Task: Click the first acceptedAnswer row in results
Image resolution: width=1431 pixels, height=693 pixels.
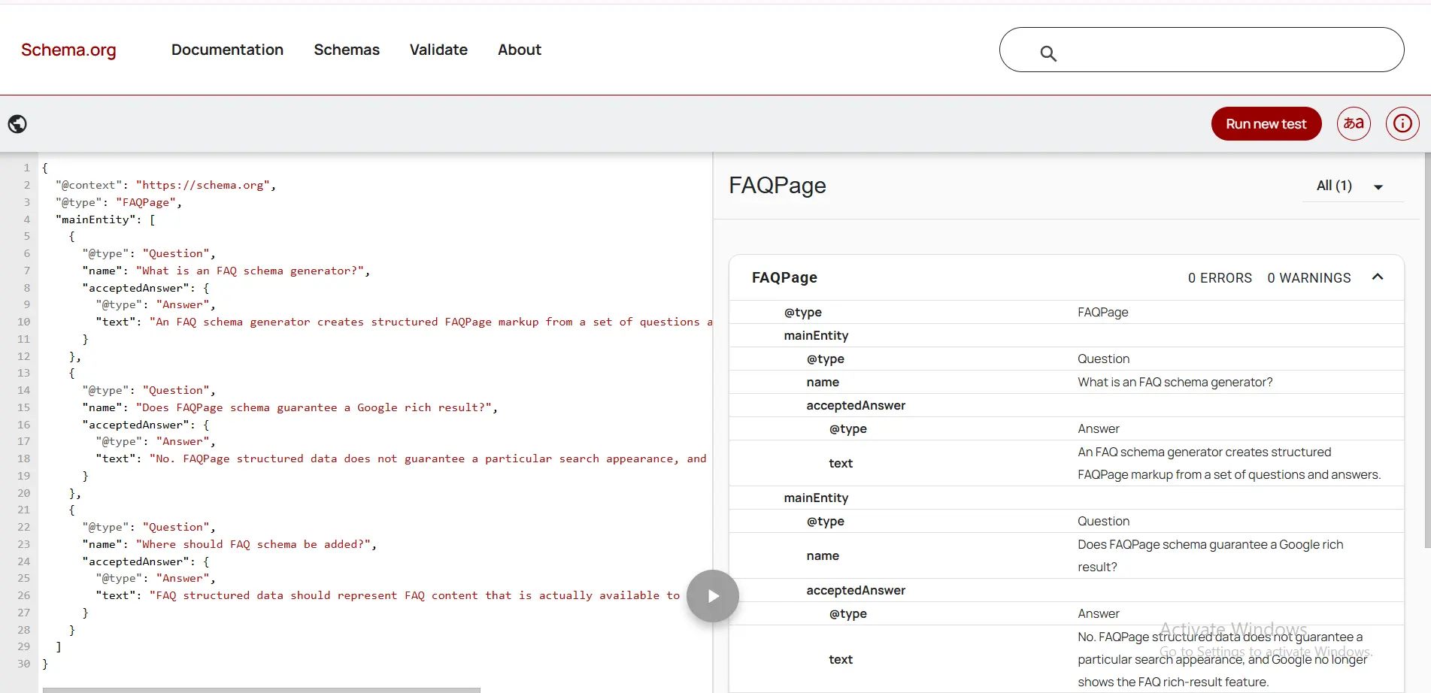Action: point(1066,405)
